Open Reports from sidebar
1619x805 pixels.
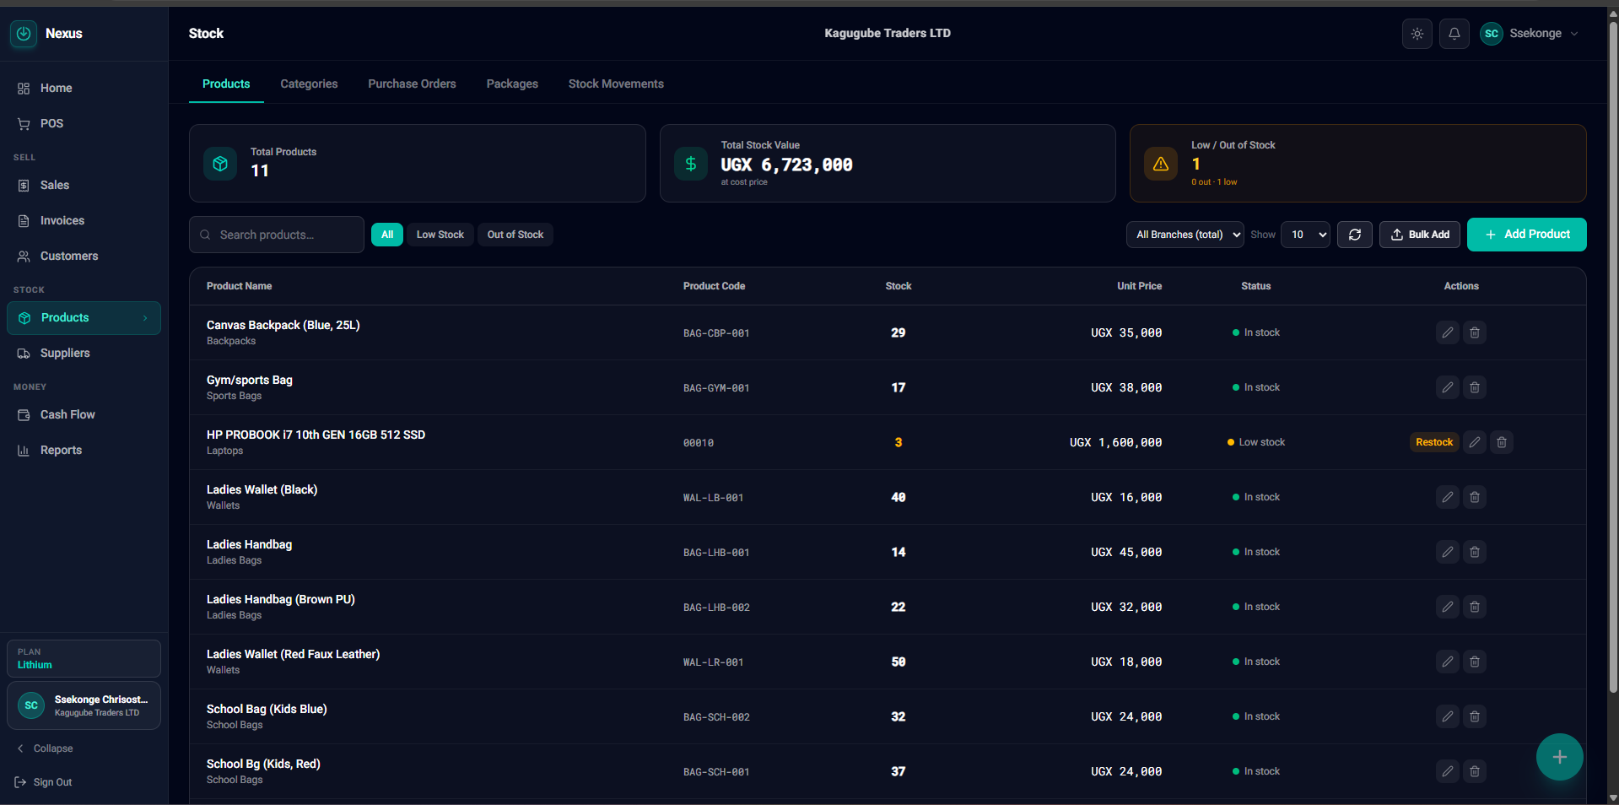tap(84, 450)
